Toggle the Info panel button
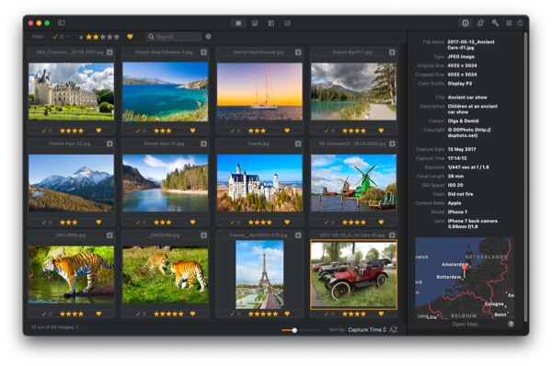Image resolution: width=552 pixels, height=366 pixels. click(x=465, y=23)
